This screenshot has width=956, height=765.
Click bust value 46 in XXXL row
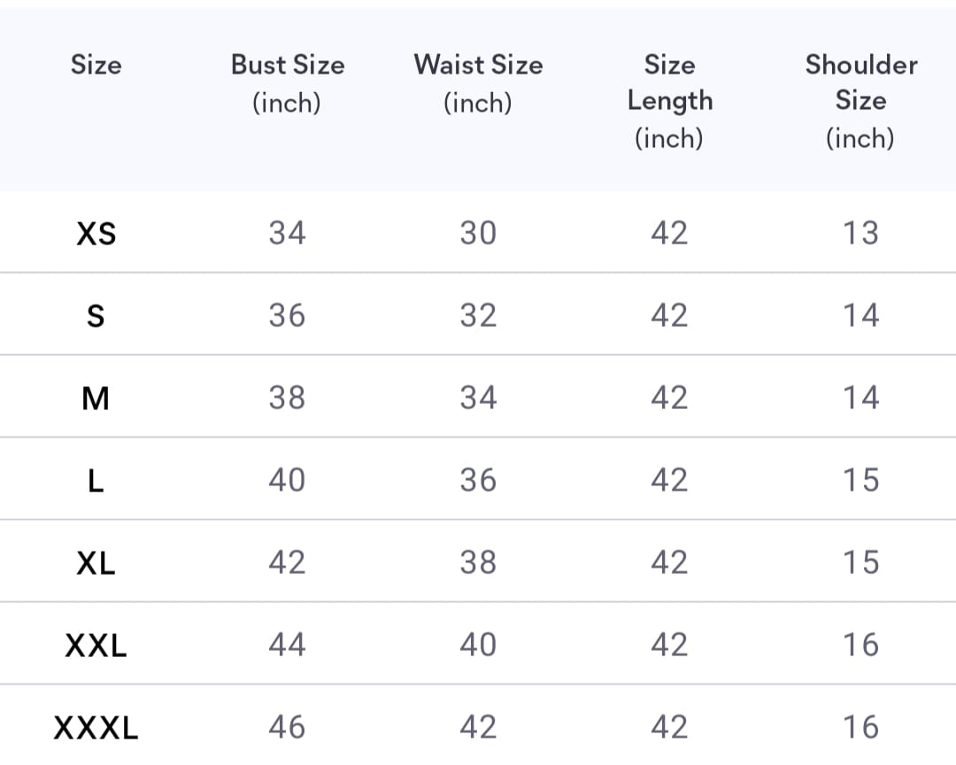point(287,727)
